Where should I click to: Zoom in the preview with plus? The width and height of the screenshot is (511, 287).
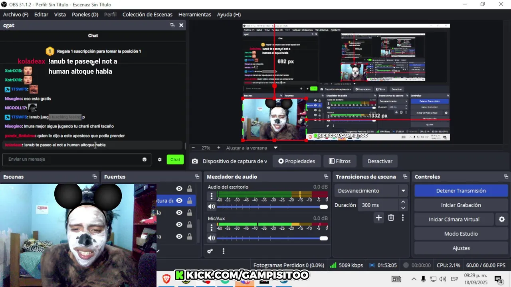(x=218, y=147)
